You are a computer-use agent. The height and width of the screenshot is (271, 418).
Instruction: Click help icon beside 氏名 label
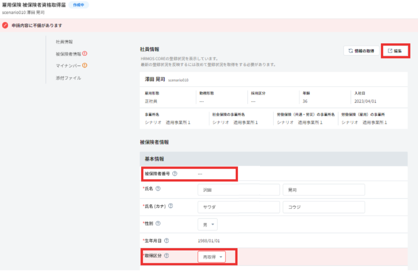pos(158,189)
